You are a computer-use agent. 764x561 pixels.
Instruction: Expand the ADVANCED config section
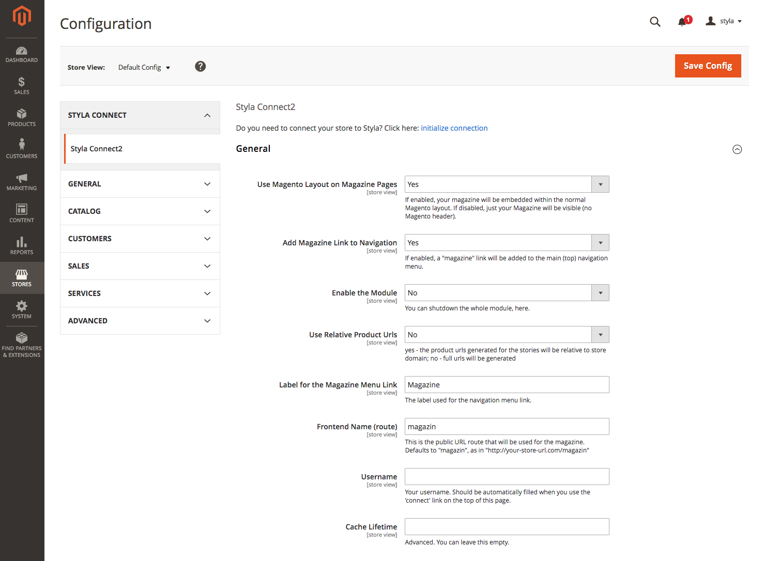(140, 321)
